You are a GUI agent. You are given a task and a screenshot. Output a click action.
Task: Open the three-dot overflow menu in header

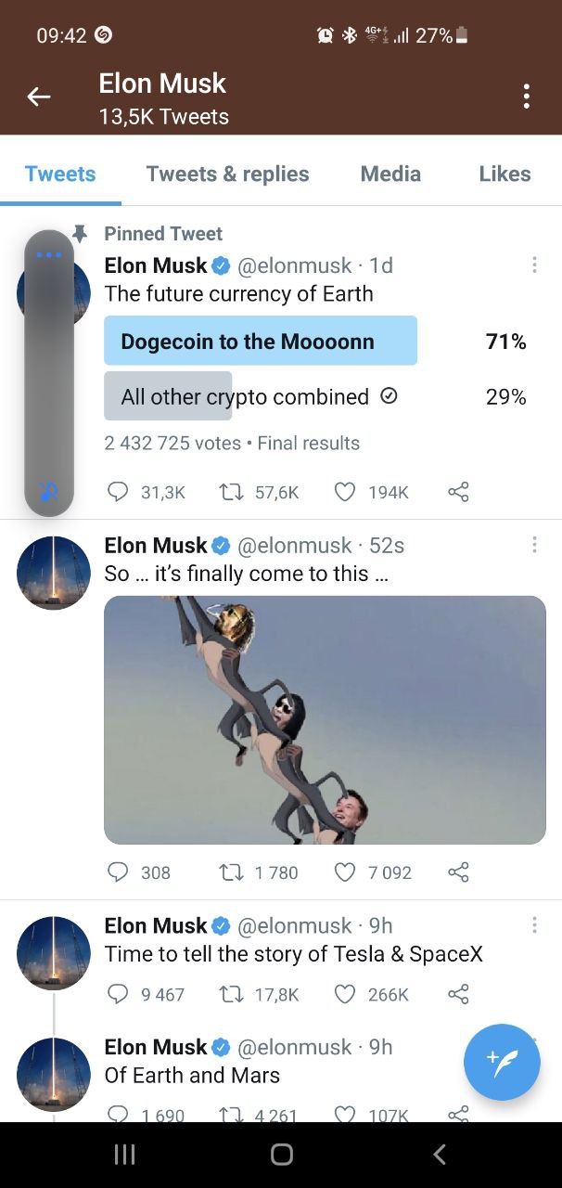coord(527,97)
